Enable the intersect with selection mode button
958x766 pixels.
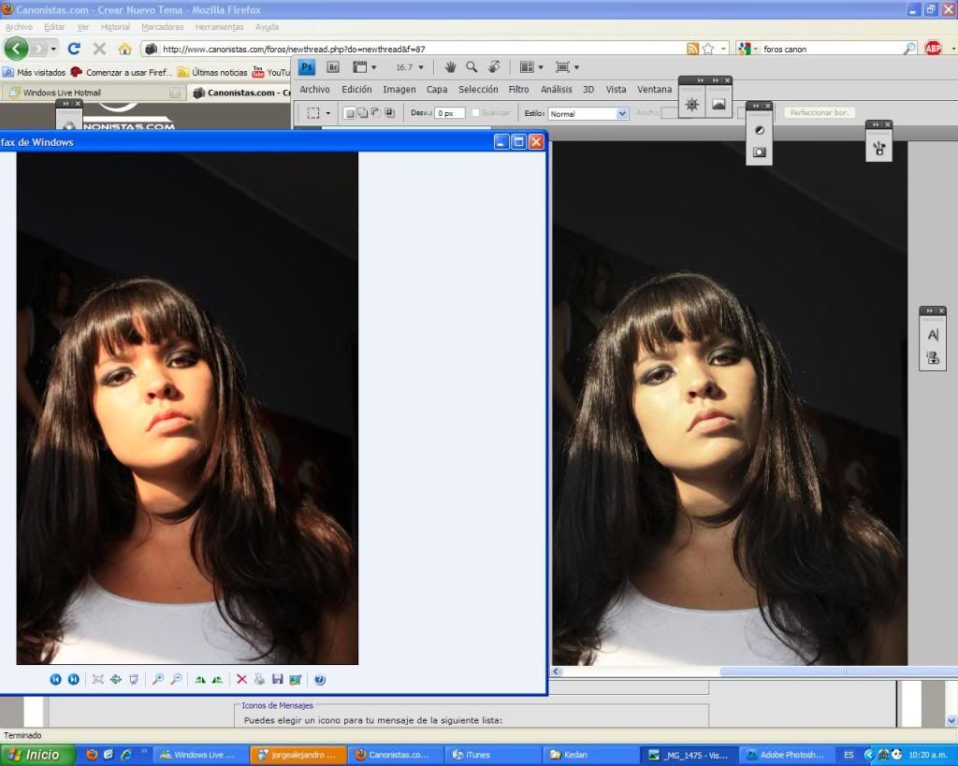388,113
